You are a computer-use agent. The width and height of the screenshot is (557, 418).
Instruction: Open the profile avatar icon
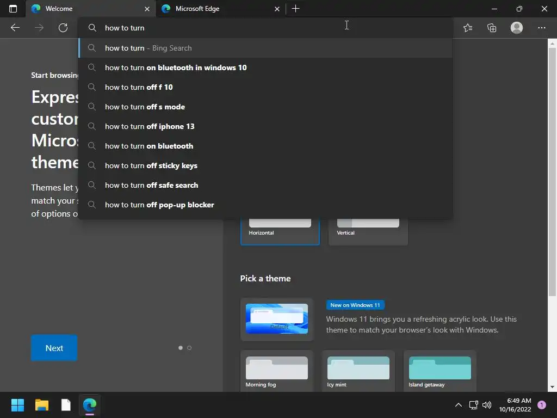click(x=517, y=28)
